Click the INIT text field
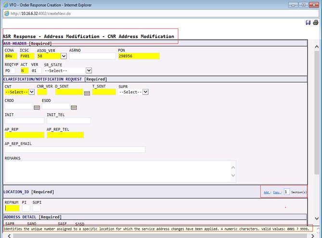The width and height of the screenshot is (322, 238). point(24,120)
